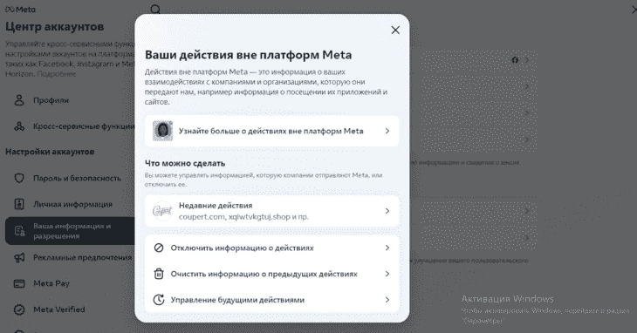Select 'Очистить информацию о предыдущих действиях'
Viewport: 637px width, 333px height.
pyautogui.click(x=271, y=274)
